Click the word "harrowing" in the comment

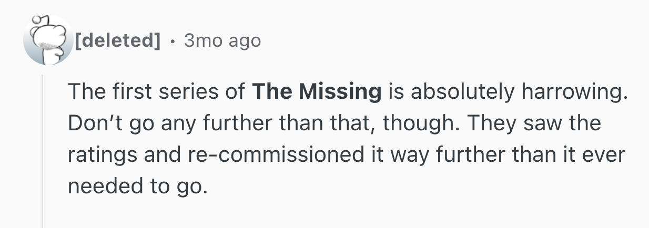[x=574, y=92]
